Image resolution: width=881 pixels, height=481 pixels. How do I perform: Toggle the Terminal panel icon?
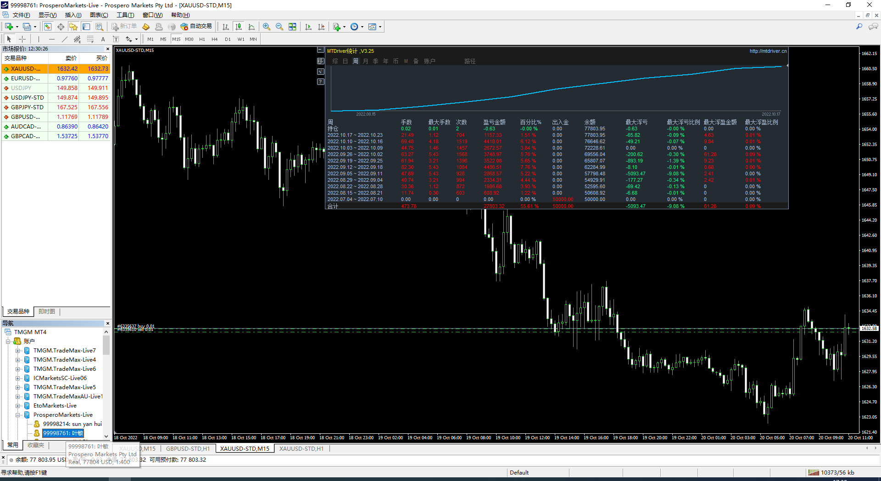pos(86,27)
